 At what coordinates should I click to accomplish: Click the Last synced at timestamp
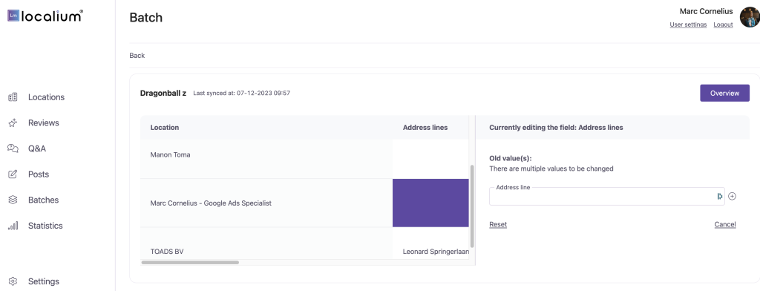(x=241, y=93)
